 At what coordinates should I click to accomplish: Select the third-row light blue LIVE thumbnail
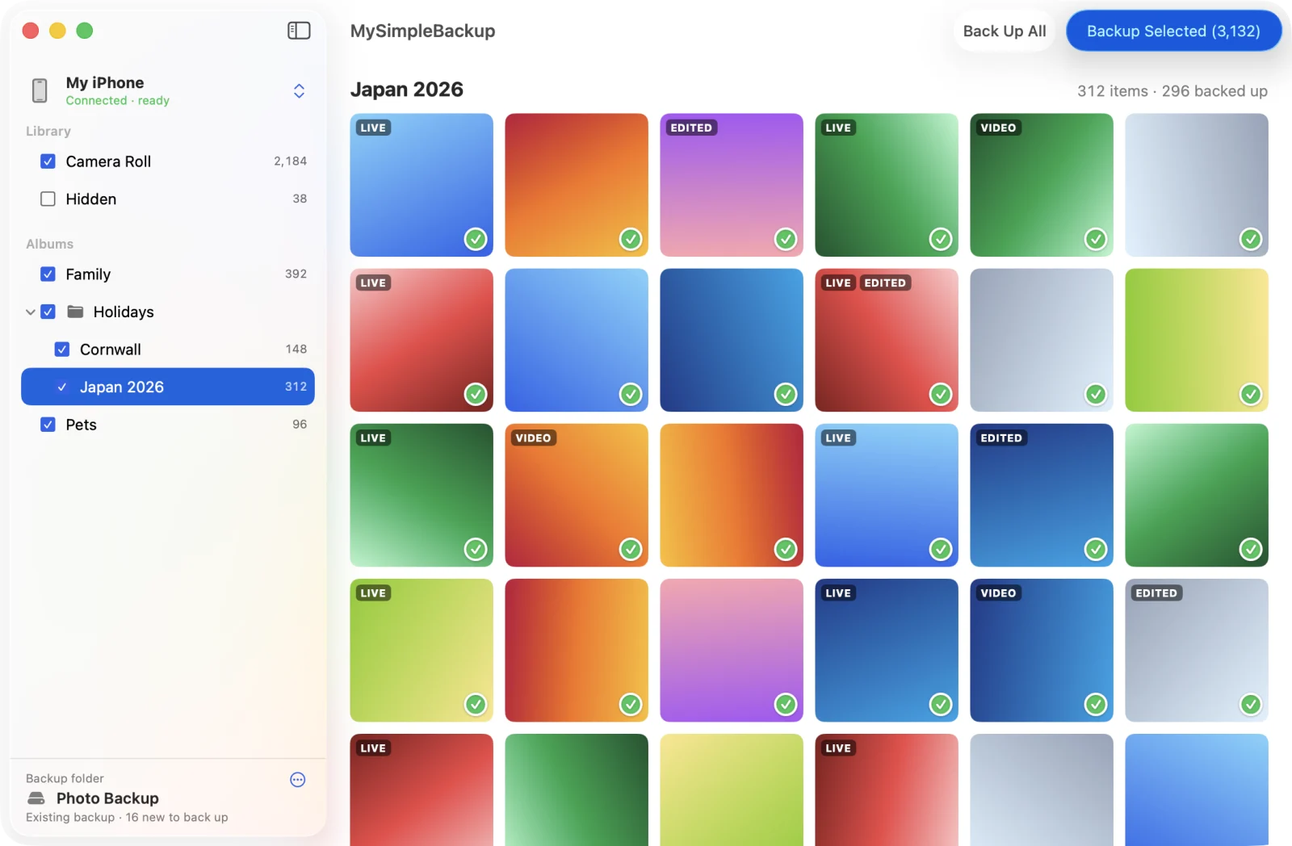click(887, 495)
